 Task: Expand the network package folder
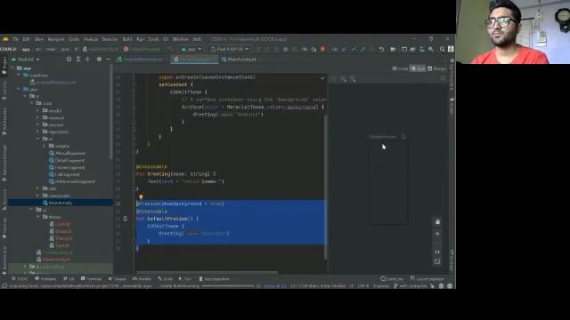pyautogui.click(x=37, y=117)
